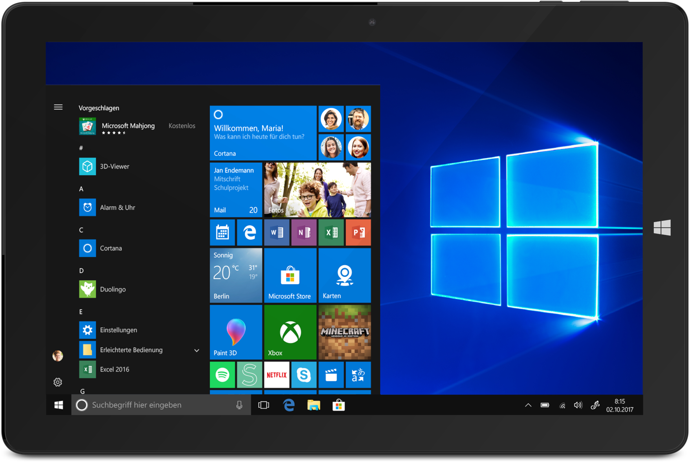Screen dimensions: 690x462
Task: Launch Edge from the taskbar
Action: point(289,405)
